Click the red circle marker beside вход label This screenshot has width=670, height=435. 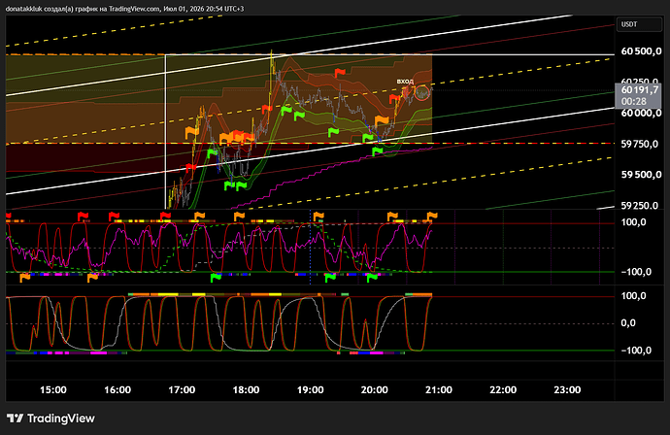tap(422, 93)
